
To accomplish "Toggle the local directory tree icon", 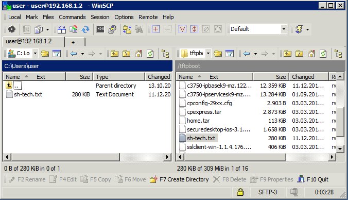I will click(x=165, y=53).
